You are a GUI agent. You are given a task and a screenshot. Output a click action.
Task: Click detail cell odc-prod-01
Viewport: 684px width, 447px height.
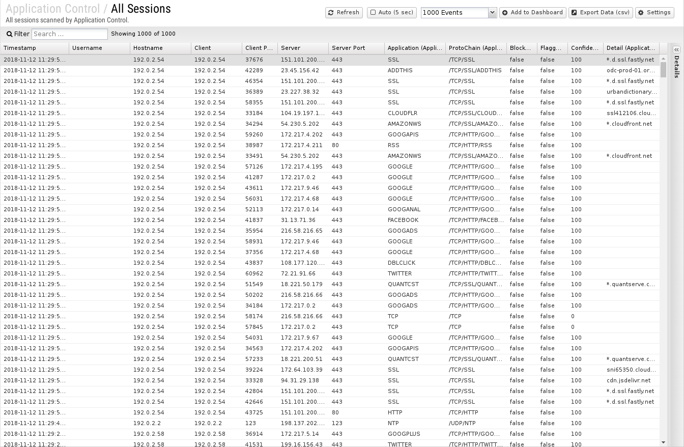click(631, 70)
